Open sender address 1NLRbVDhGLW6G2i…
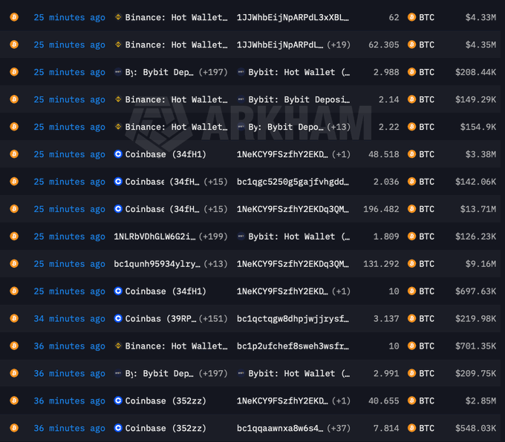This screenshot has height=442, width=505. click(x=154, y=237)
